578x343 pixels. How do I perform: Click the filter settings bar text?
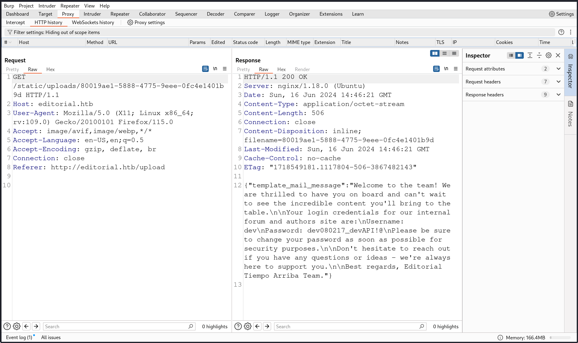[57, 32]
